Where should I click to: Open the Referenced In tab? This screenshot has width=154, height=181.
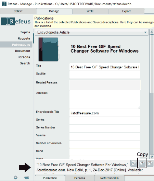109,178
